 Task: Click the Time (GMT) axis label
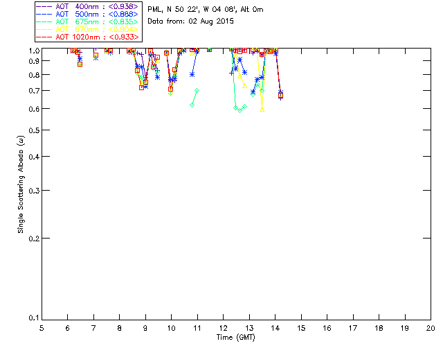[x=235, y=338]
